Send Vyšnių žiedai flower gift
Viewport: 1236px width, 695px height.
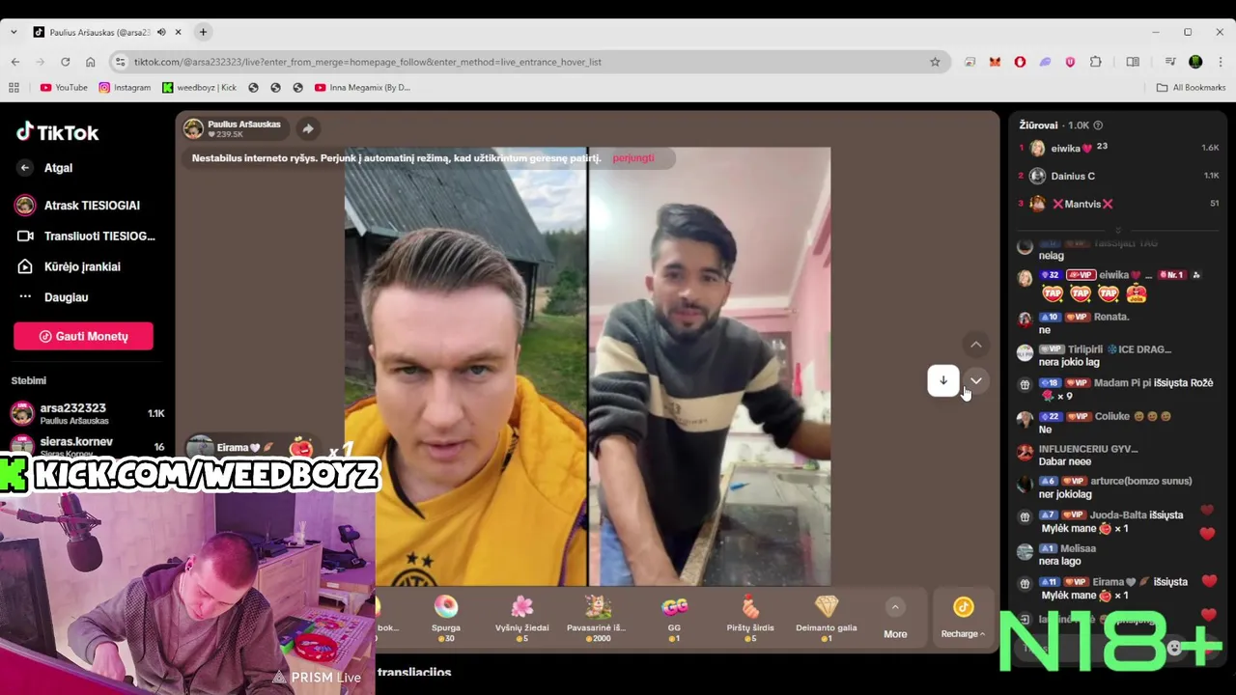point(522,618)
